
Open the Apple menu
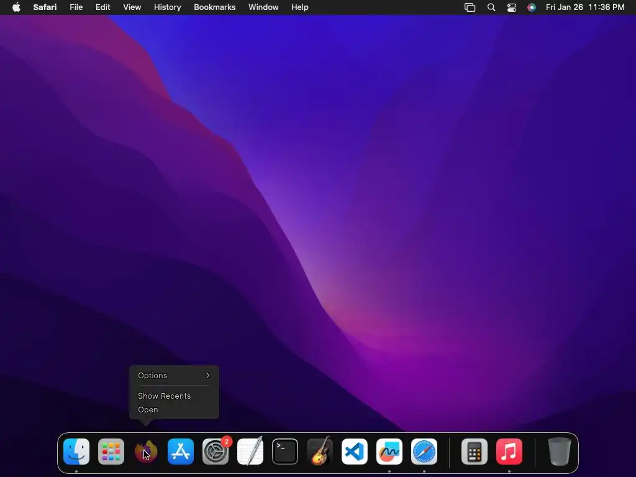(x=16, y=7)
